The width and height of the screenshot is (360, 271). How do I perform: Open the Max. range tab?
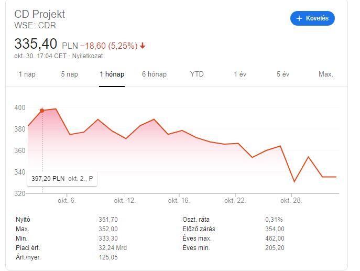(x=326, y=74)
